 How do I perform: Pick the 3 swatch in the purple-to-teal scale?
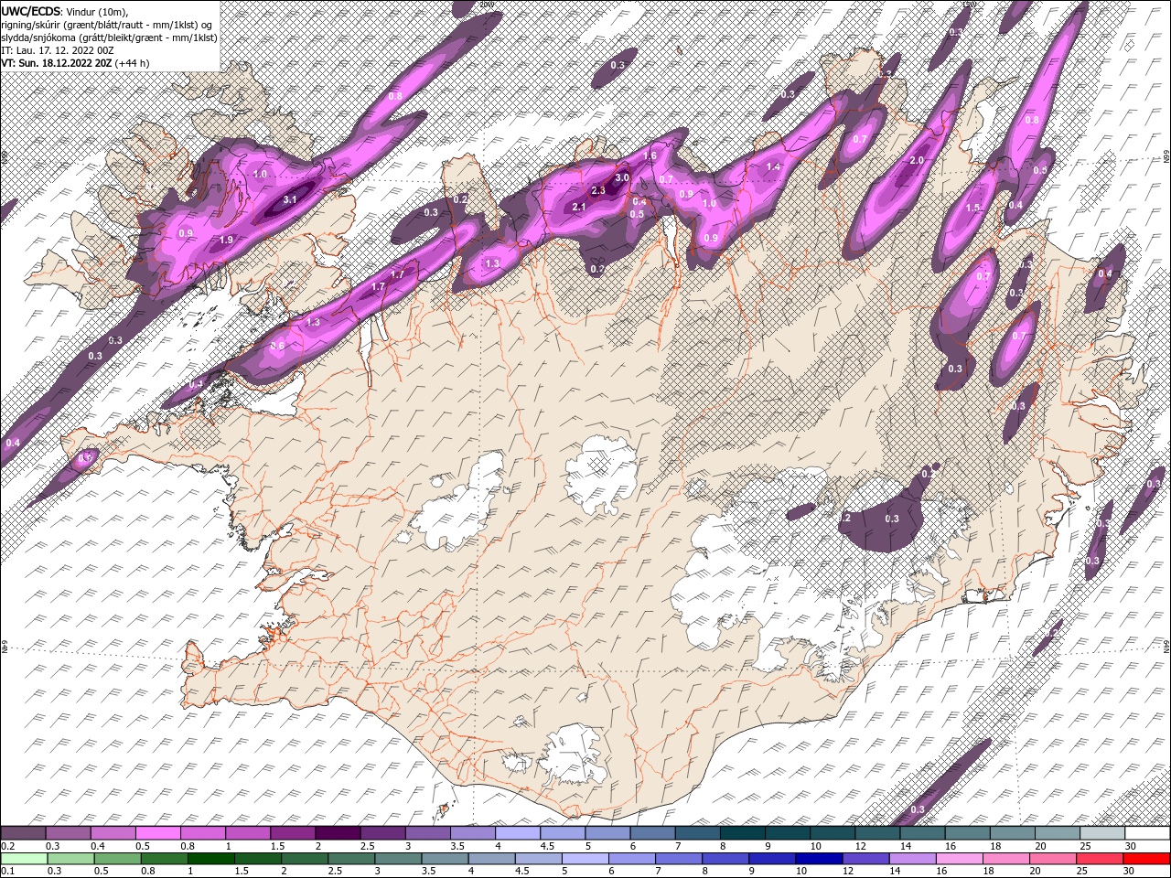427,833
